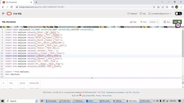Click the address bar URL field

click(x=82, y=7)
